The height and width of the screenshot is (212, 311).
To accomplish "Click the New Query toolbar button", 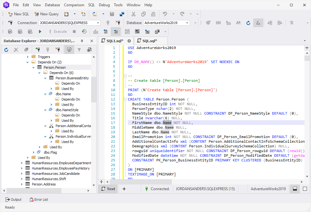I will point(46,14).
